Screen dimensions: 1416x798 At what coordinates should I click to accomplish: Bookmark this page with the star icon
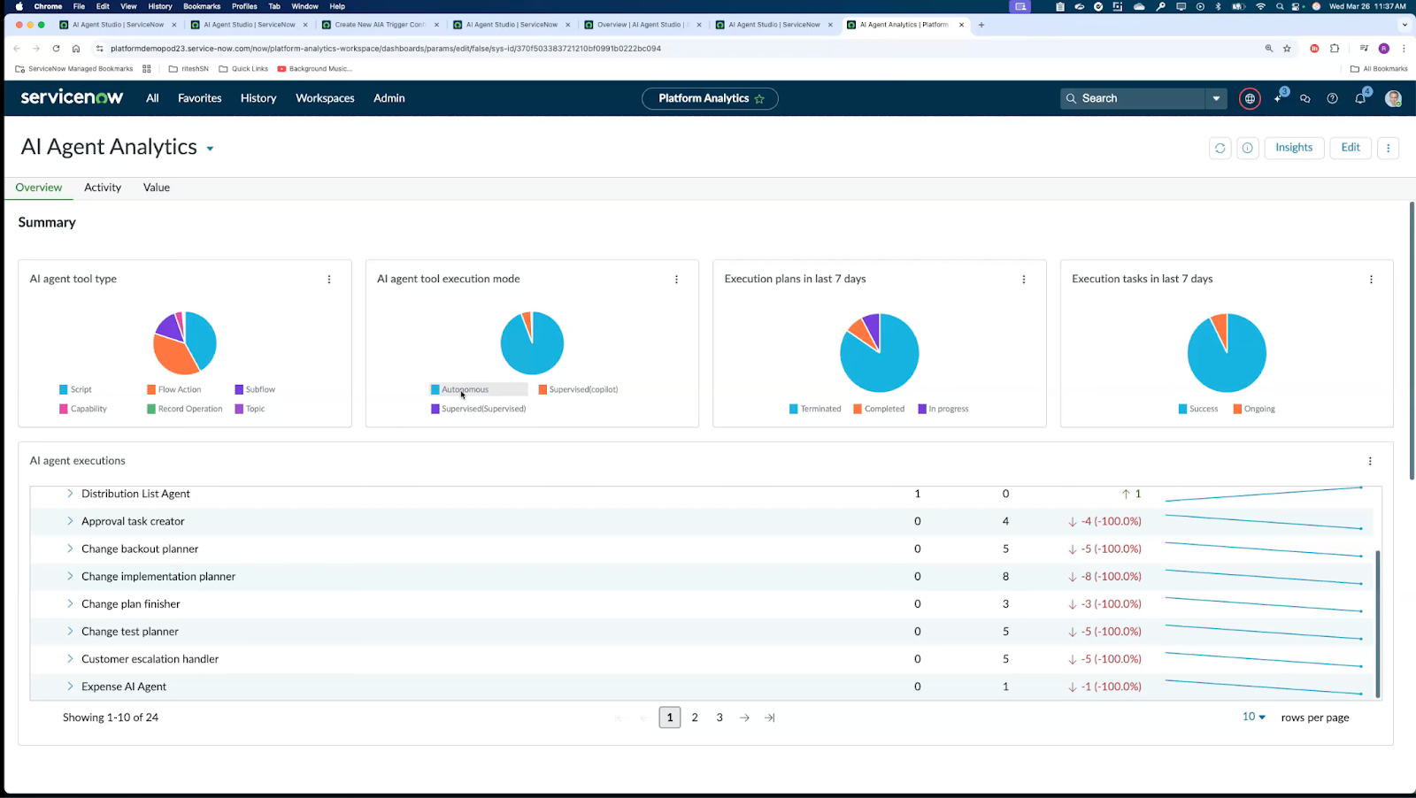pos(1287,49)
